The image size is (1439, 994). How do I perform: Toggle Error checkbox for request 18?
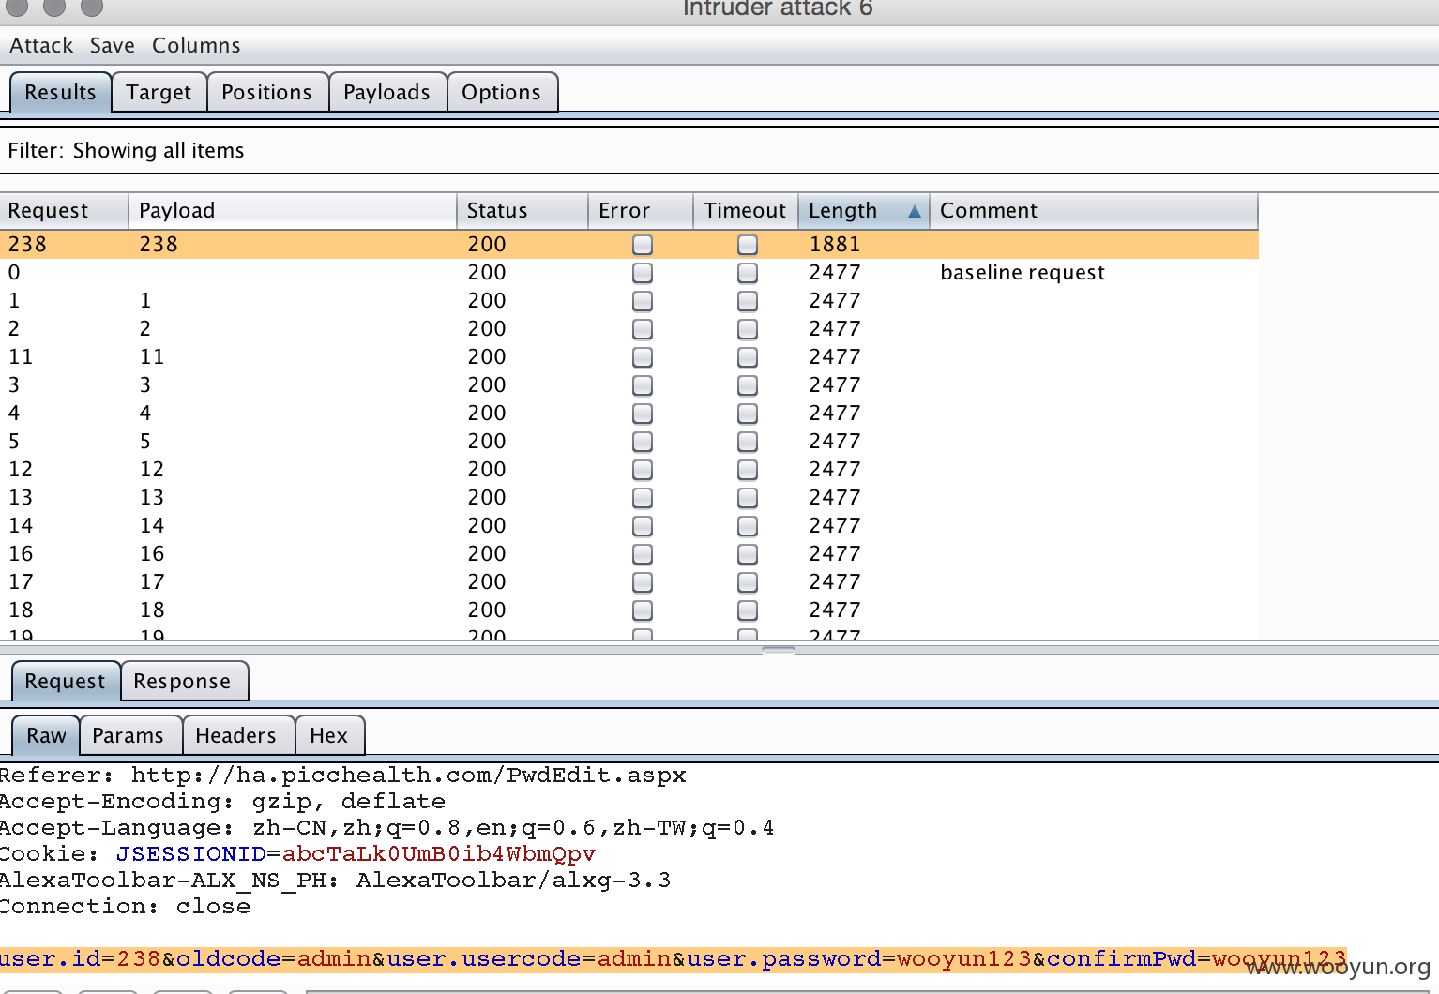(x=643, y=610)
